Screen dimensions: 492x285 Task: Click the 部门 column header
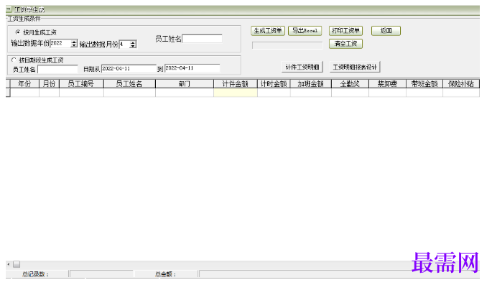click(x=185, y=84)
